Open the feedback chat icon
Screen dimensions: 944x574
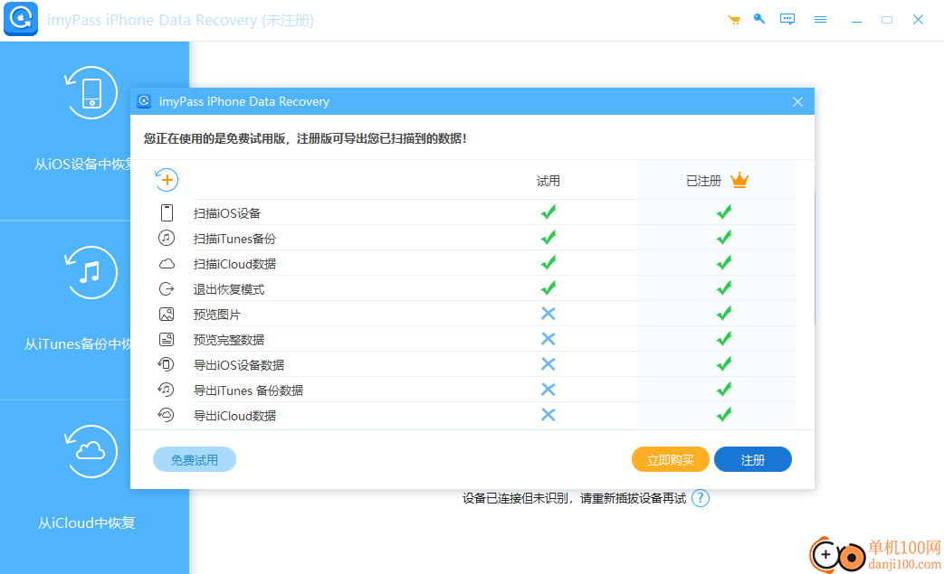coord(787,19)
